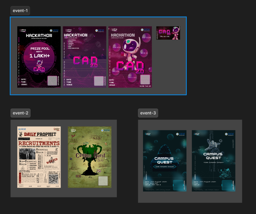Click the QR placeholder on Prize Pool poster

click(53, 81)
